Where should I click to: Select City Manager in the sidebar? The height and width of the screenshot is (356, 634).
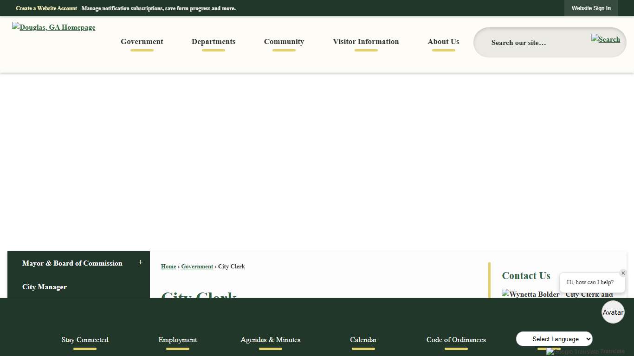44,287
